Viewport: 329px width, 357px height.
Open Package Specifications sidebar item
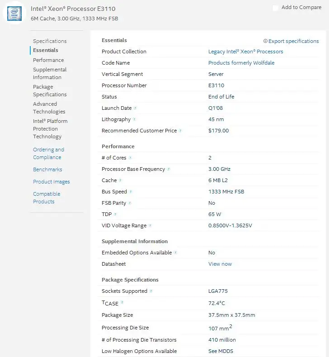(50, 90)
